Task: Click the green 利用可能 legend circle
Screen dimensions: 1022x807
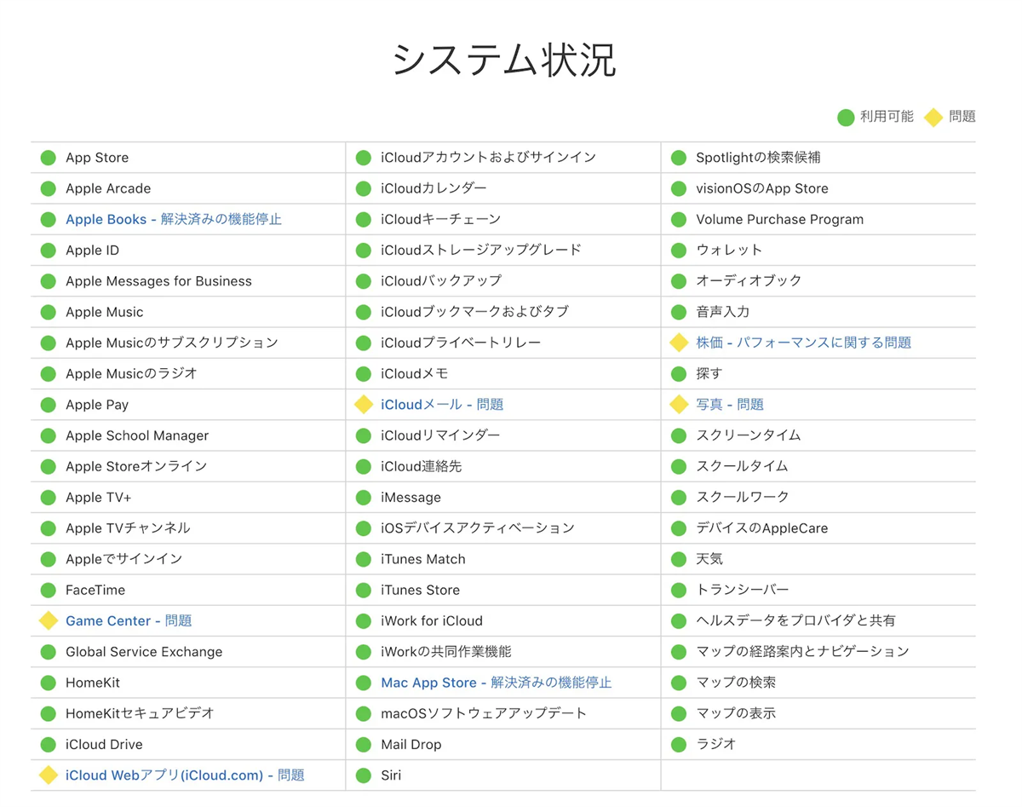Action: 845,118
